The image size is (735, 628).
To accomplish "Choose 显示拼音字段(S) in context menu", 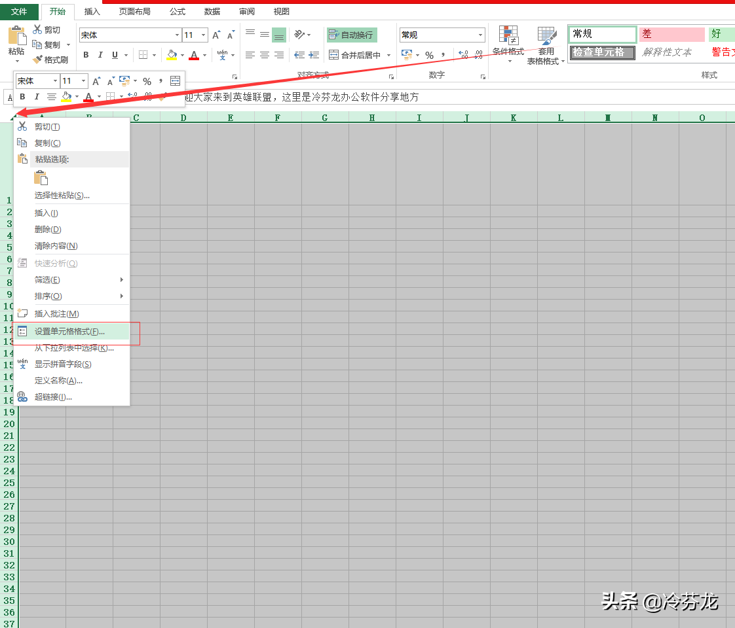I will tap(71, 364).
